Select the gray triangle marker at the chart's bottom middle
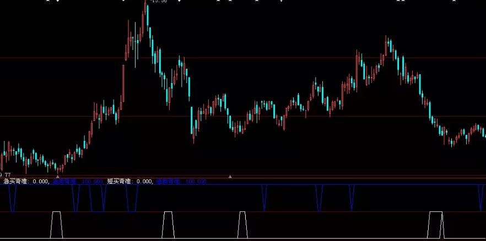 click(x=230, y=177)
